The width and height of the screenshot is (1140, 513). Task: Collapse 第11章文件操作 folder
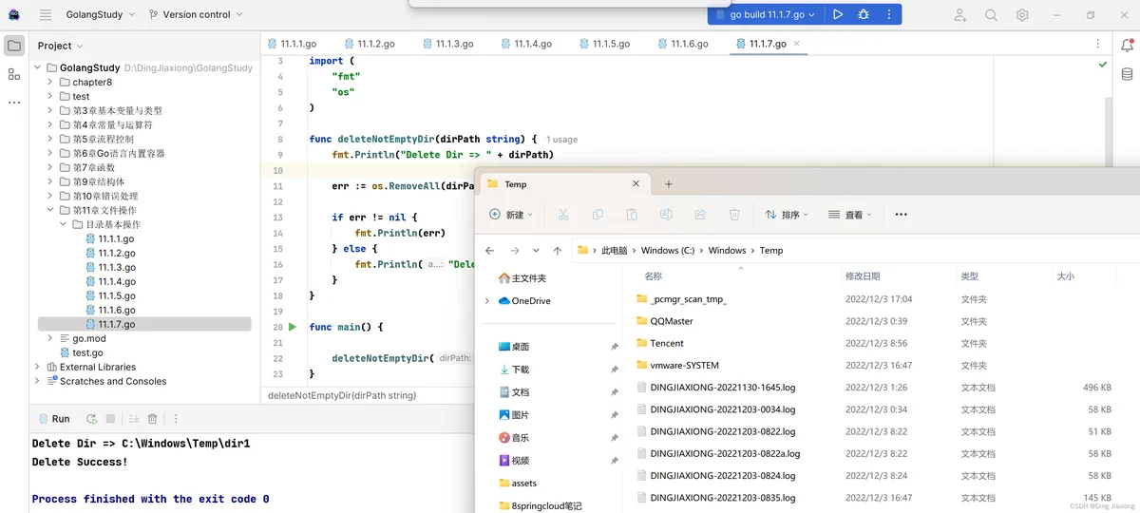(x=50, y=210)
